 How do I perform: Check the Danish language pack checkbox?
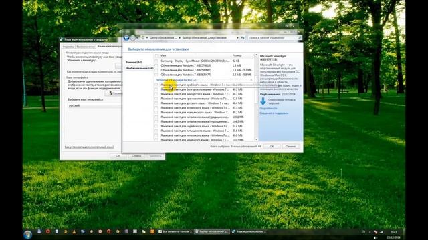[156, 103]
